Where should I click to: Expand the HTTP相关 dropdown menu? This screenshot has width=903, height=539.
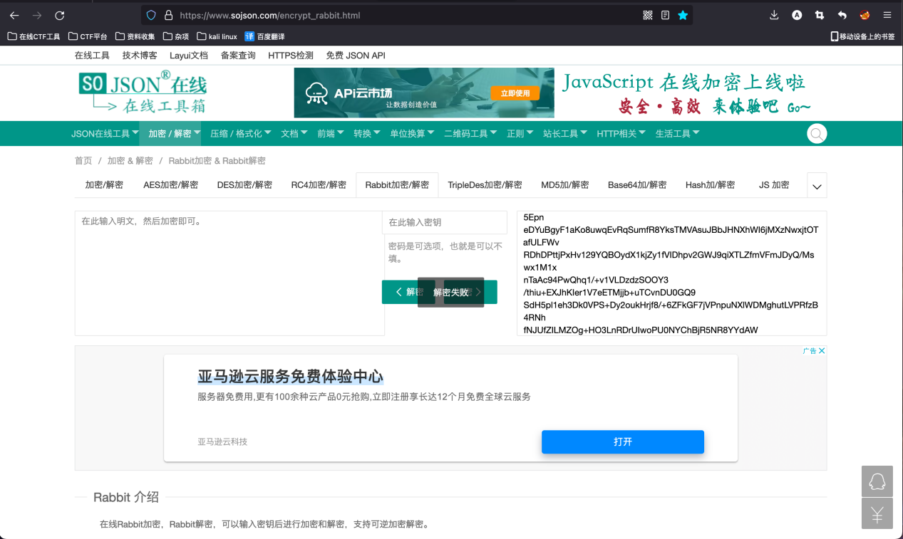coord(621,134)
